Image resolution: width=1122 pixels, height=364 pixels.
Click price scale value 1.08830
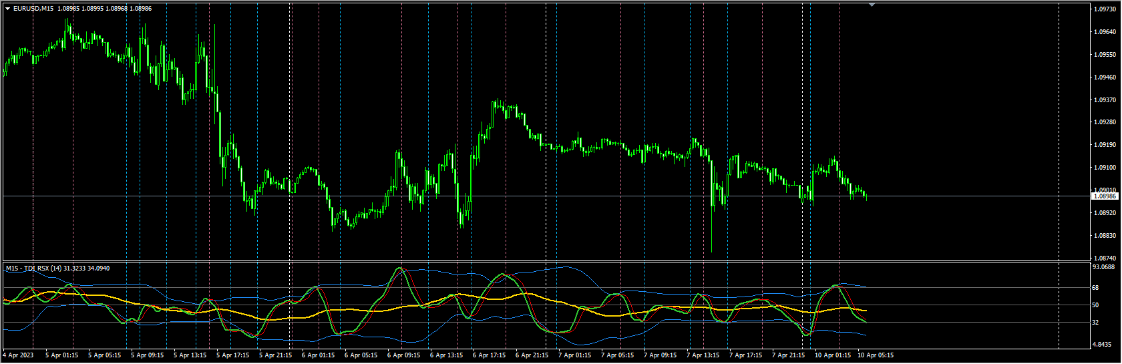(x=1106, y=236)
